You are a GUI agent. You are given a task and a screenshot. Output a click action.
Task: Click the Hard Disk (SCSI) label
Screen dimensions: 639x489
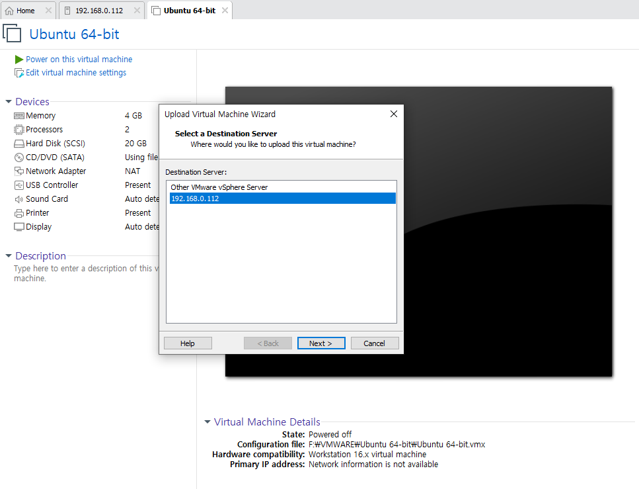pyautogui.click(x=56, y=144)
